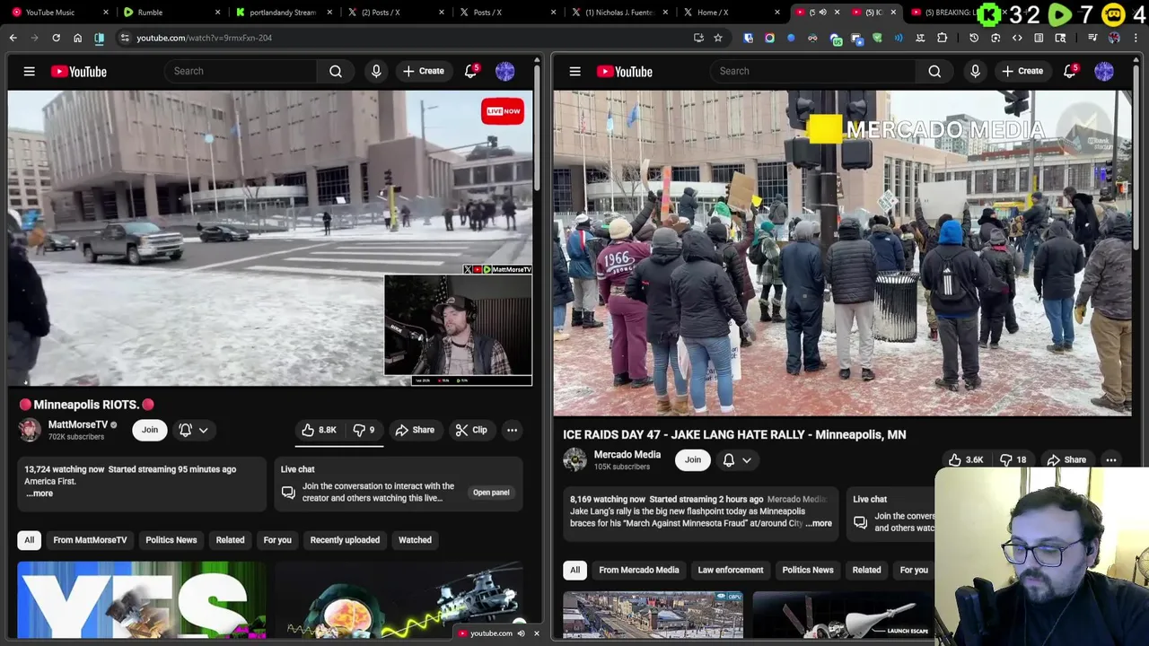
Task: Reload the page in browser toolbar
Action: (56, 38)
